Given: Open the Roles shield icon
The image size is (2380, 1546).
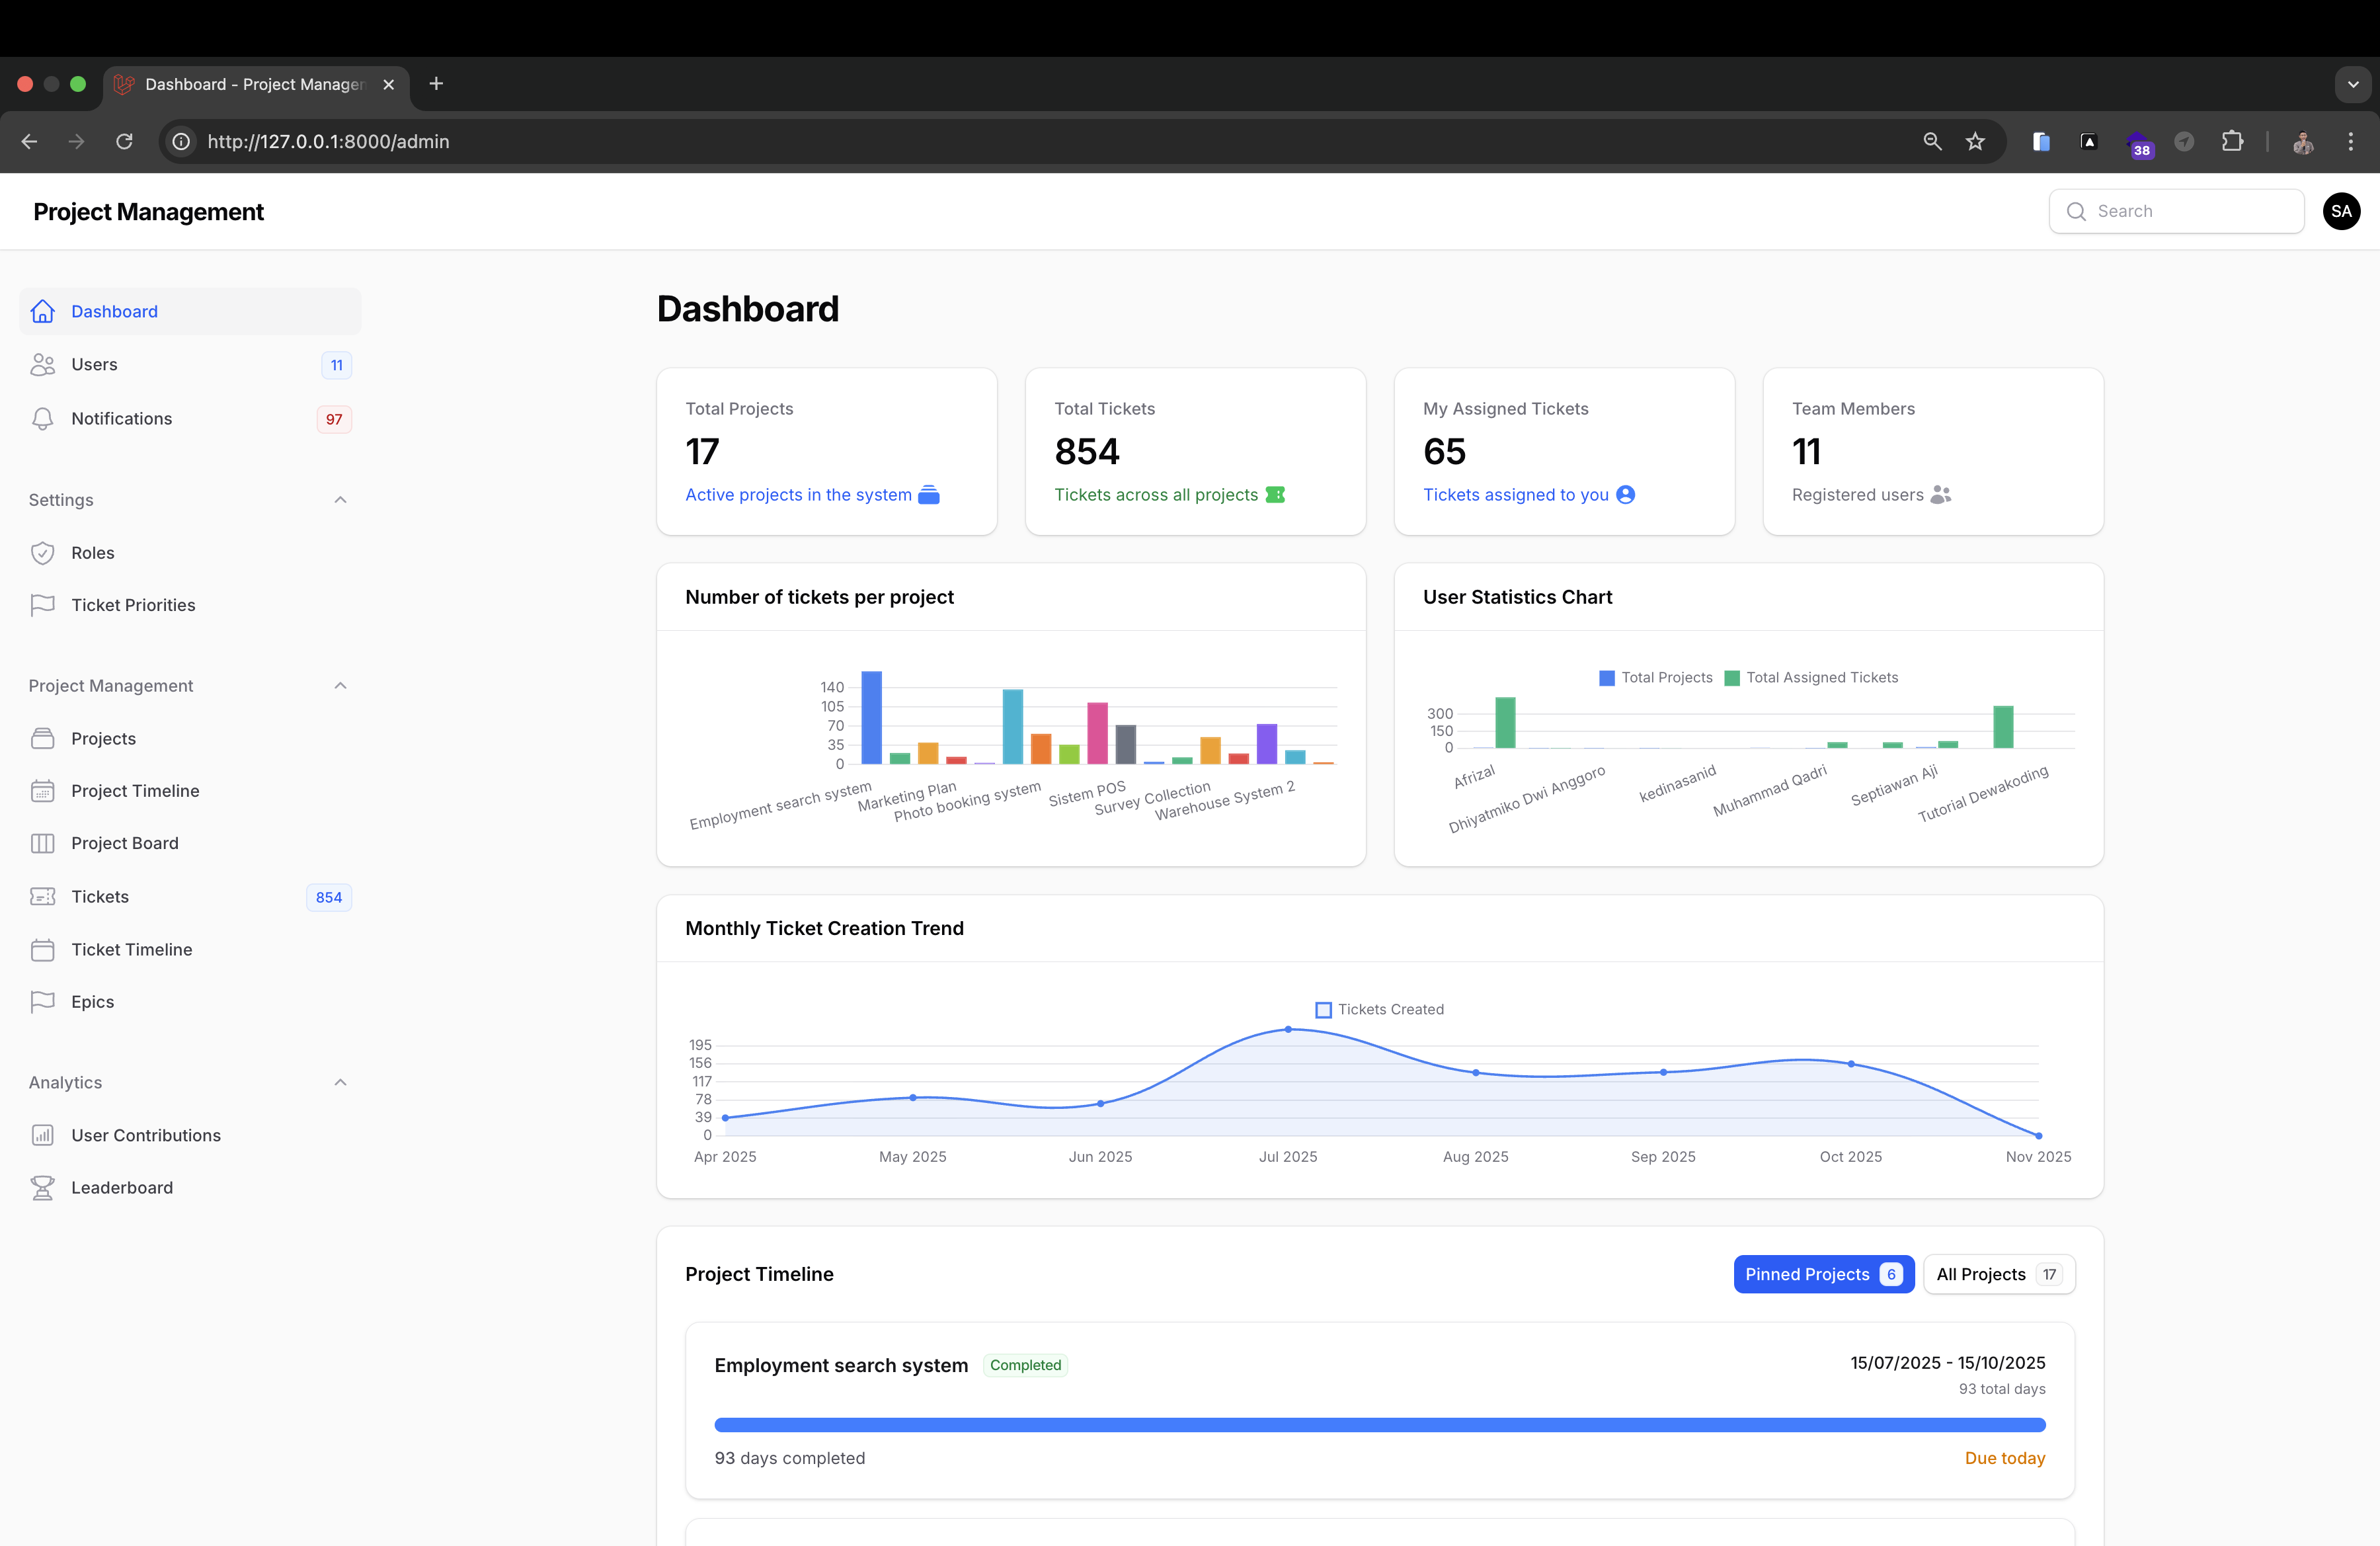Looking at the screenshot, I should click(x=42, y=553).
